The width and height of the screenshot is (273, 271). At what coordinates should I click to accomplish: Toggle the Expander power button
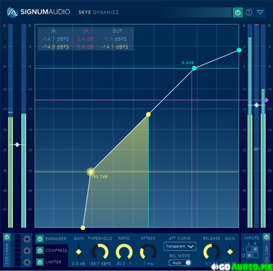tap(40, 239)
